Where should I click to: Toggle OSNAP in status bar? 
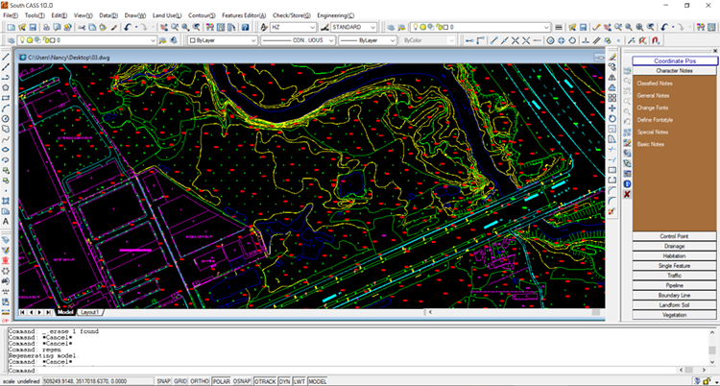coord(242,381)
